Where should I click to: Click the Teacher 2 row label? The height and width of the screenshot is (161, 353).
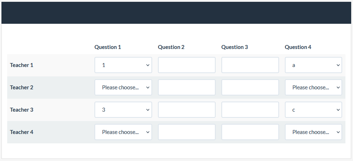[x=22, y=88]
